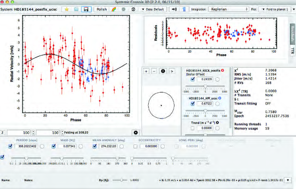Open the Integration Keplerian dropdown
Viewport: 296px width, 189px height.
pyautogui.click(x=228, y=9)
